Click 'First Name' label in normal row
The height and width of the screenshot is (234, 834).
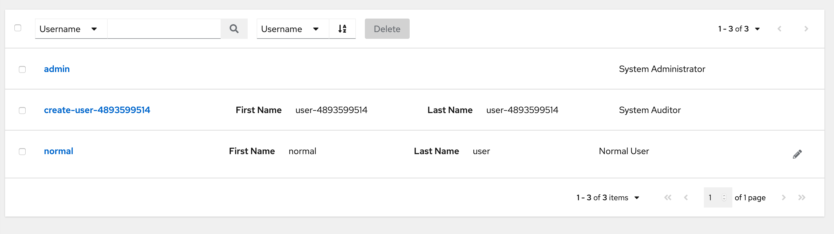(x=252, y=151)
